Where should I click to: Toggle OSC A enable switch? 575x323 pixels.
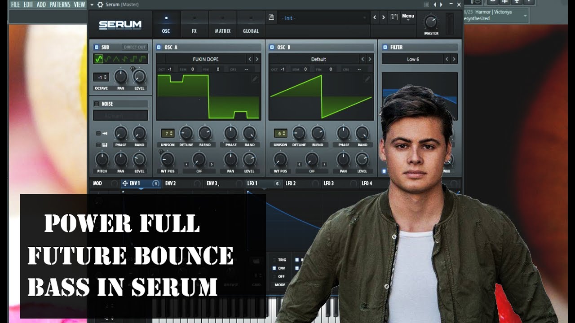click(159, 47)
